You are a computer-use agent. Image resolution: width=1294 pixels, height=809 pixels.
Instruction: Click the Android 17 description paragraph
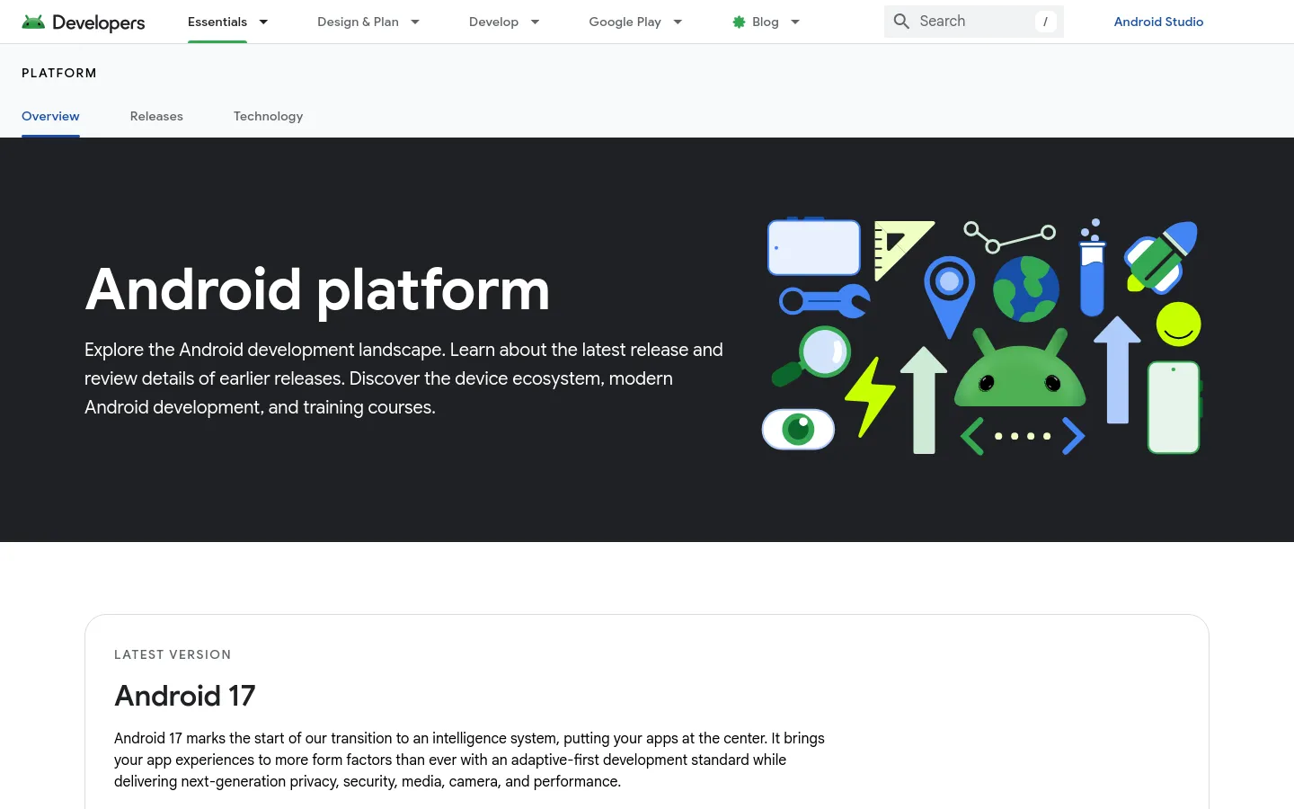(469, 760)
